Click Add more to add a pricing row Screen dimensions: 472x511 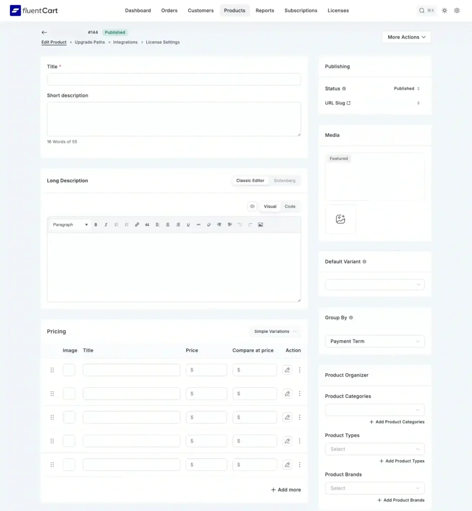[285, 490]
